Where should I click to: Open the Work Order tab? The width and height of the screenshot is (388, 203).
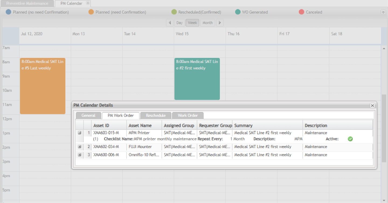[188, 115]
